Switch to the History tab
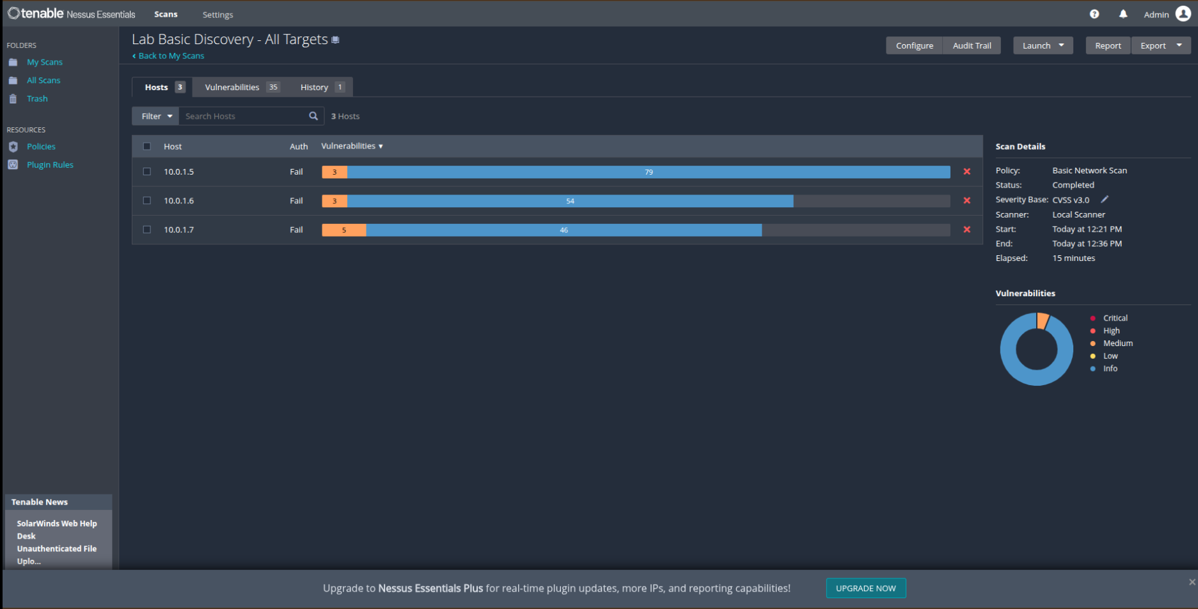Viewport: 1198px width, 609px height. coord(322,87)
